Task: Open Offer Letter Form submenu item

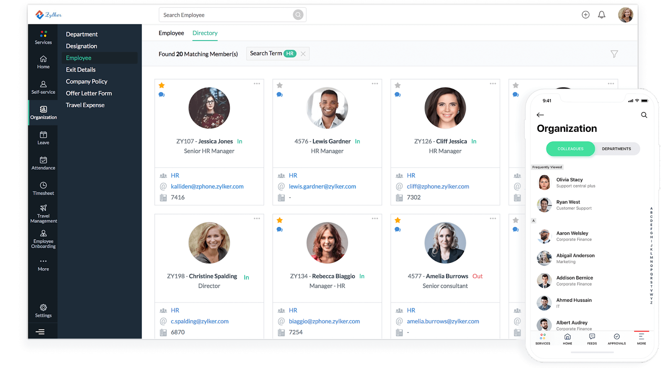Action: pos(89,93)
